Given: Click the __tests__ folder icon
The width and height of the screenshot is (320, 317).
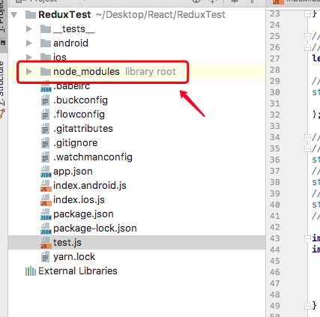Looking at the screenshot, I should tap(46, 29).
